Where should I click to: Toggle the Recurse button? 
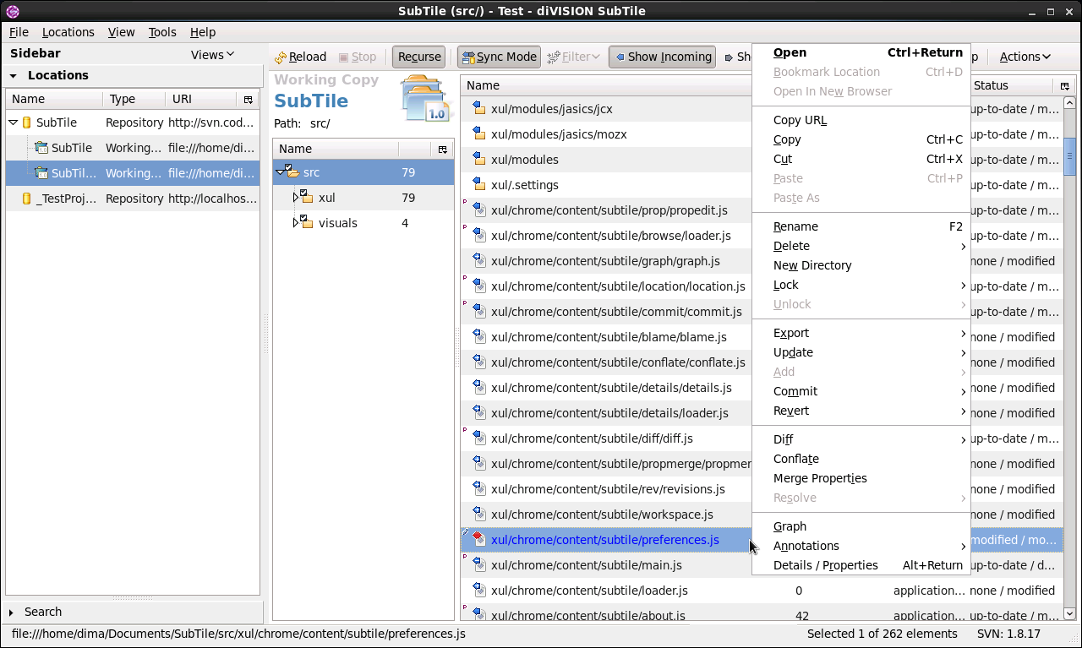[418, 57]
